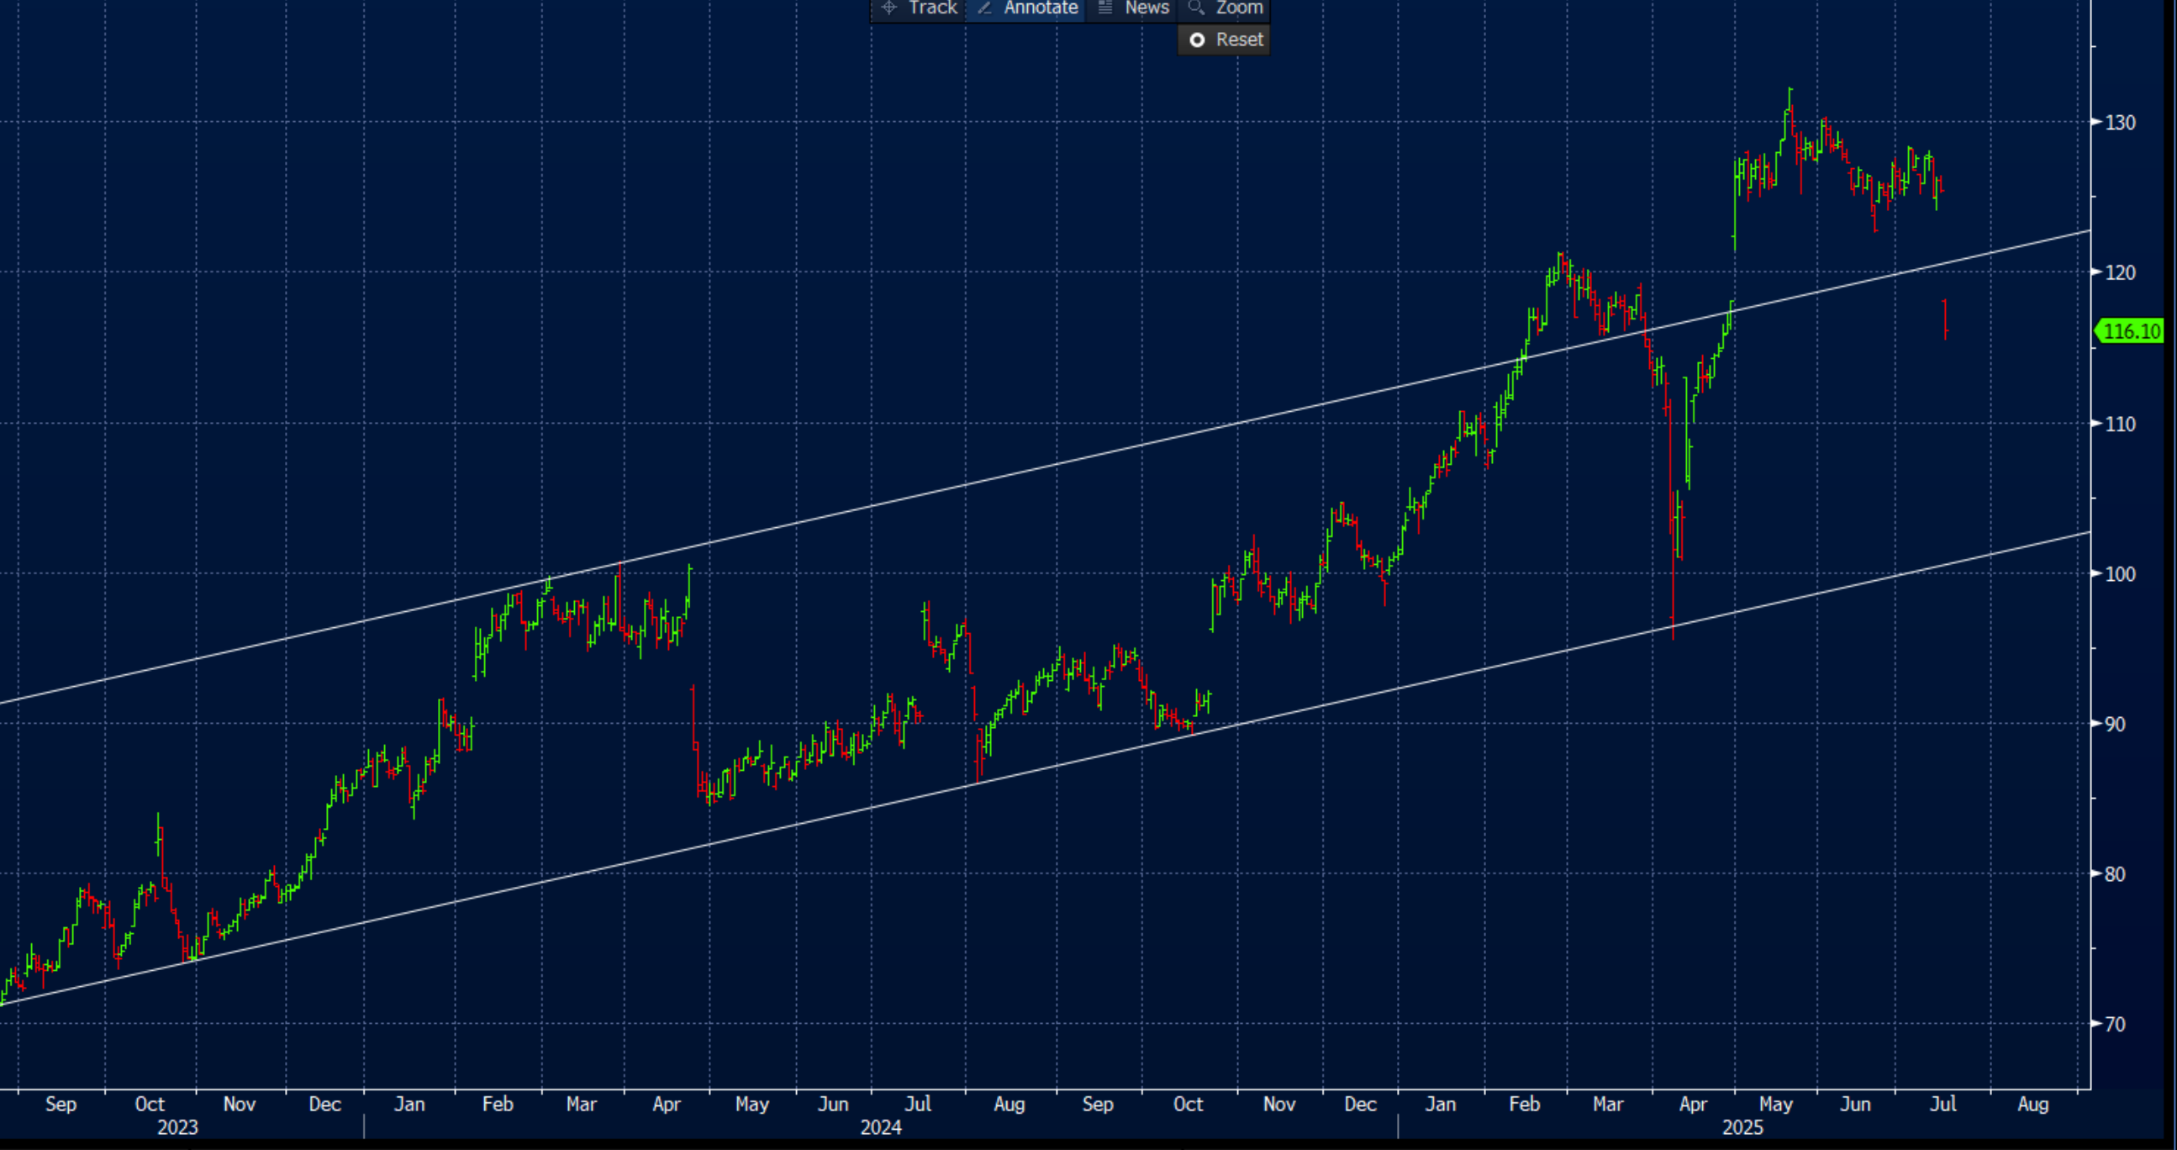
Task: Select the Apr 2024 month label
Action: [667, 1104]
